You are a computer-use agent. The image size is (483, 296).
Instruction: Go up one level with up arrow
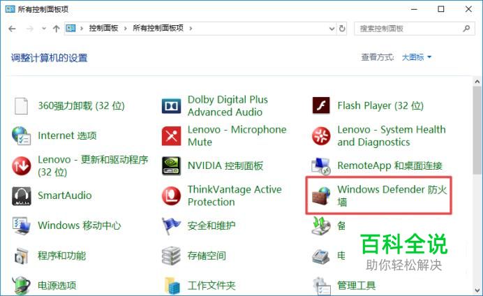pos(56,29)
